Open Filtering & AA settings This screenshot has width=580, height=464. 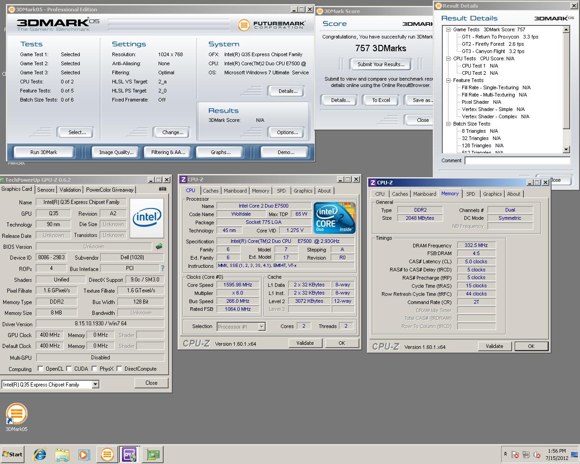tap(168, 152)
